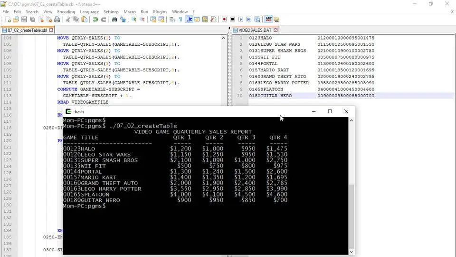Open the ? help menu
The image size is (456, 257).
click(x=193, y=11)
